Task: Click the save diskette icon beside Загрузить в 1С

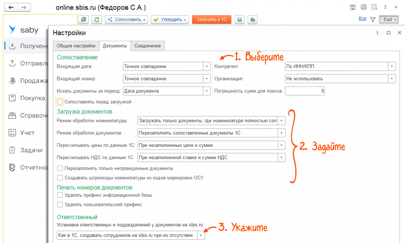Action: pos(239,19)
